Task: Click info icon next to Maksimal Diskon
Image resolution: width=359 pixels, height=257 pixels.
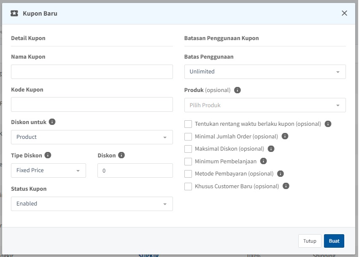Action: click(271, 149)
